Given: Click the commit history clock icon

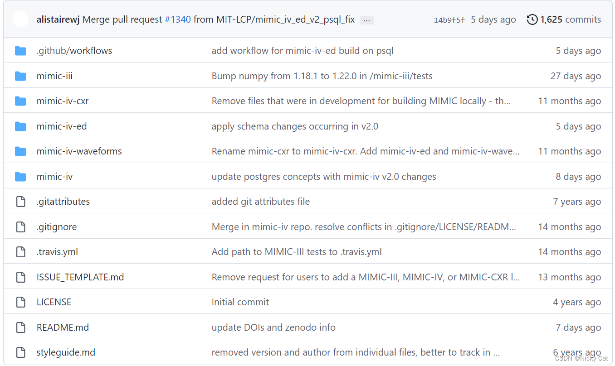Looking at the screenshot, I should 532,19.
